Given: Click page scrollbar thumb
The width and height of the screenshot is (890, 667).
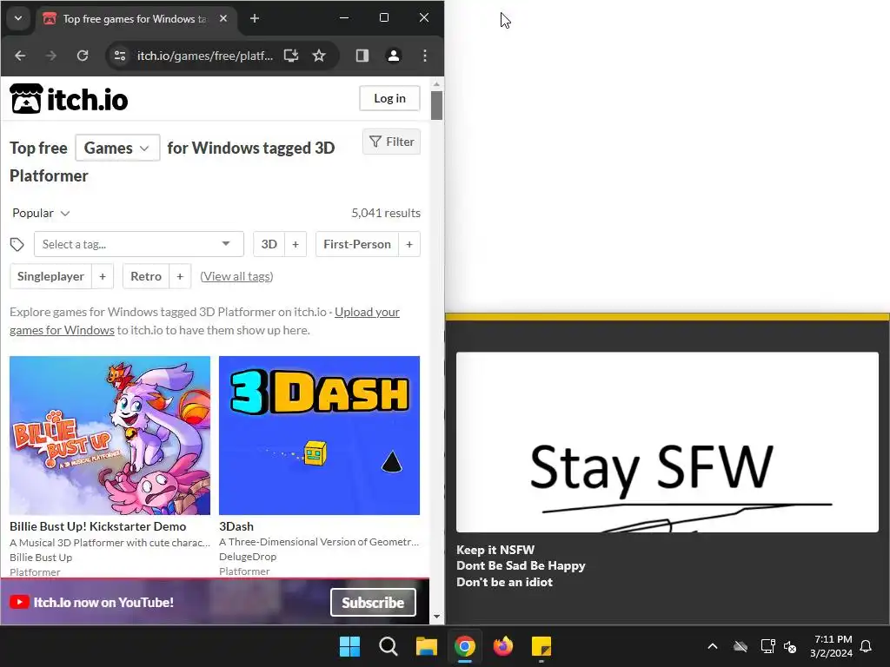Looking at the screenshot, I should click(x=436, y=105).
